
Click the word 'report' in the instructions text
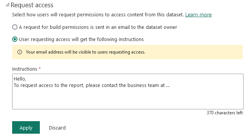[76, 85]
